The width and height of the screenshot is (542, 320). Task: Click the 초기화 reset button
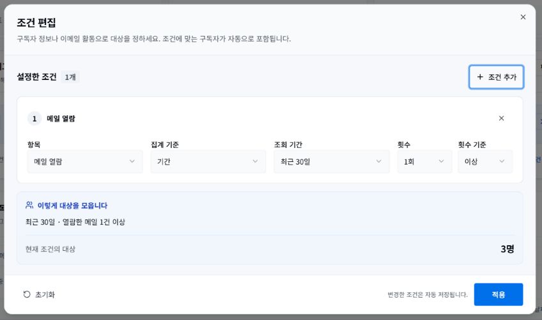pos(39,294)
